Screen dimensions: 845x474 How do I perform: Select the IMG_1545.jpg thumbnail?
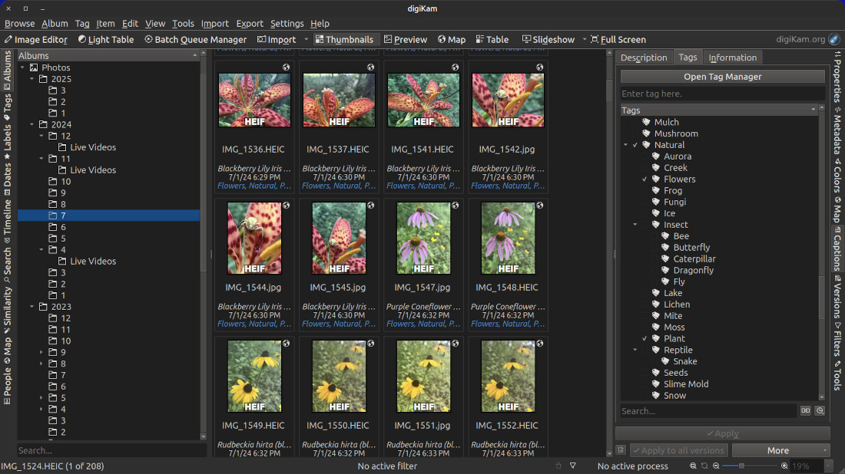tap(338, 238)
